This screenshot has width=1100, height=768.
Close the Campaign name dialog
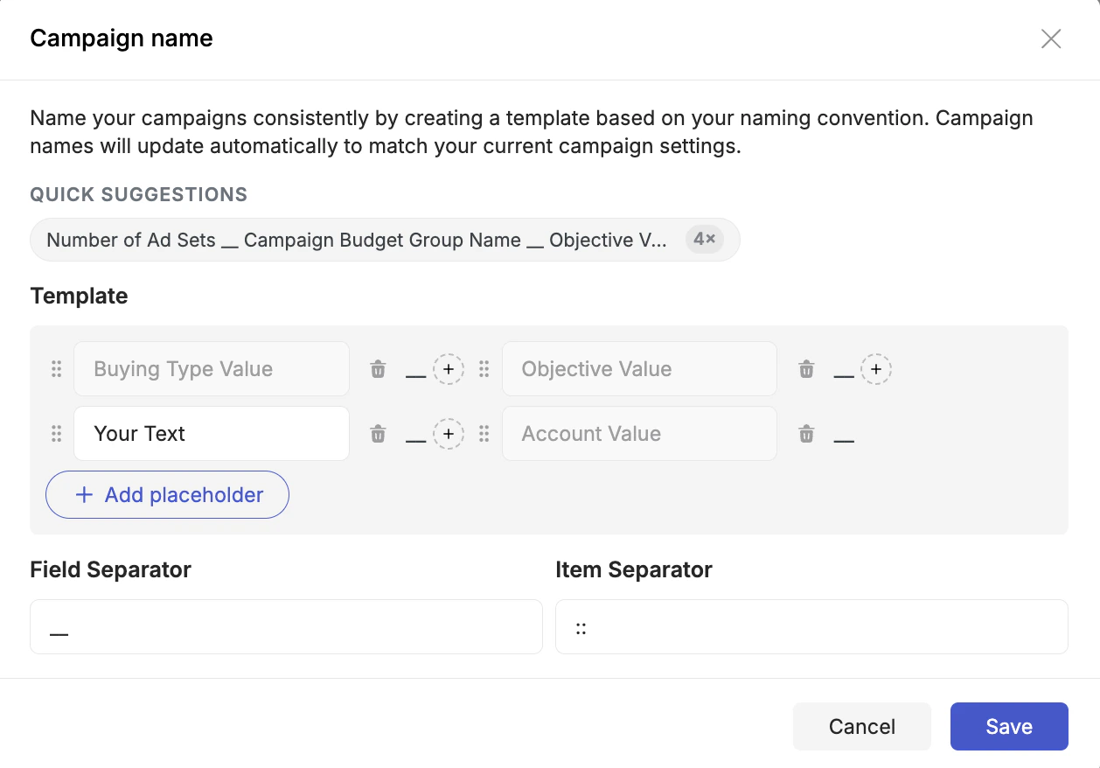(x=1050, y=38)
